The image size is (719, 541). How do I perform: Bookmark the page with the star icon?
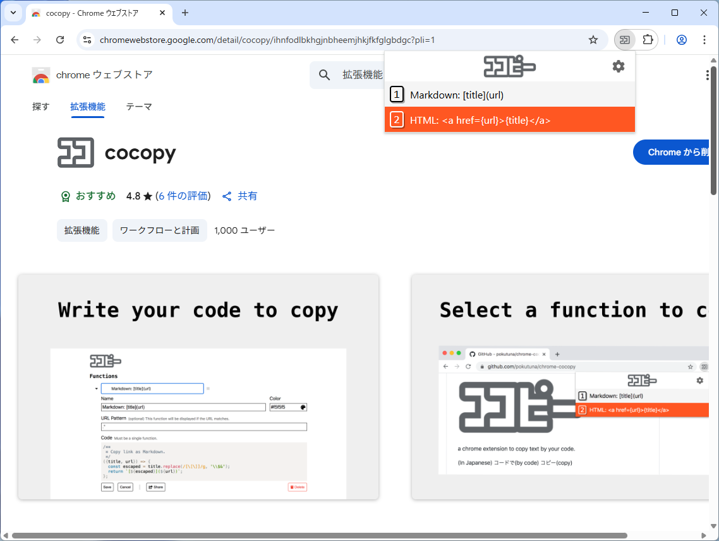tap(593, 39)
